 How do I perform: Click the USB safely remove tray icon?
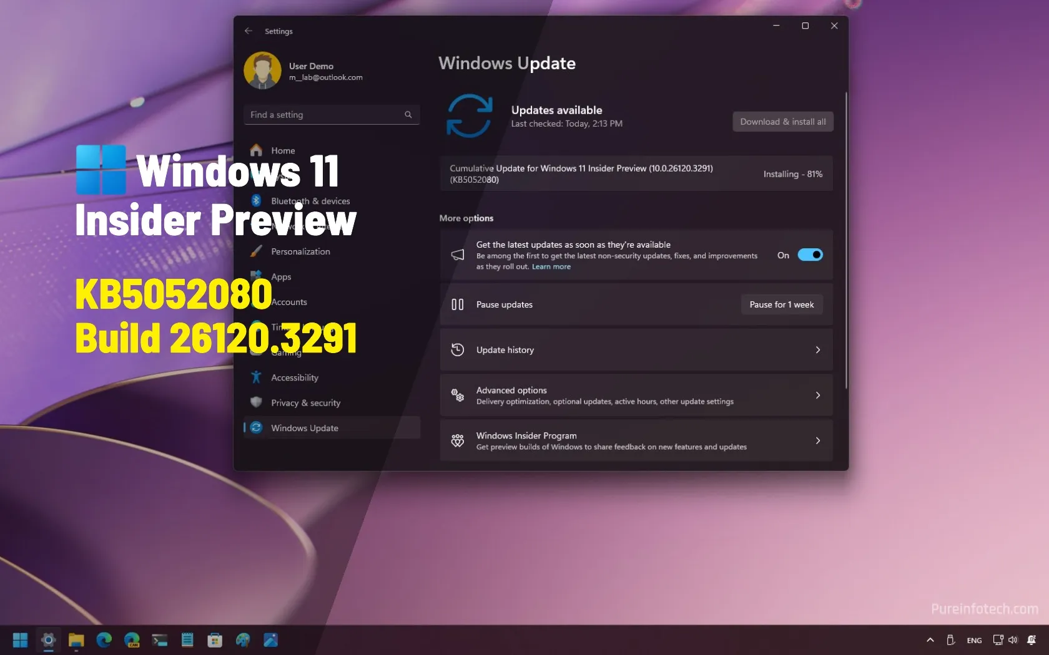pos(951,640)
